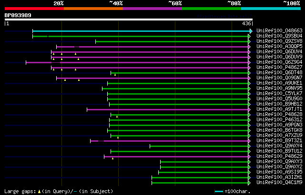This screenshot has width=305, height=195.
Task: Click the green arrowhead ending the UniRef100_Q9SBU4 bar
Action: [x=249, y=36]
